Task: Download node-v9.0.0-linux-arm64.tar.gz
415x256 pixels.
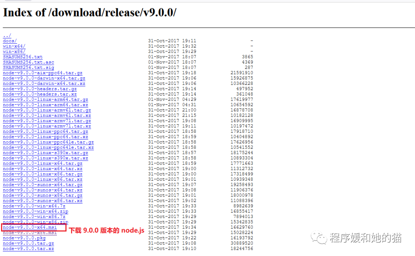Action: [45, 99]
